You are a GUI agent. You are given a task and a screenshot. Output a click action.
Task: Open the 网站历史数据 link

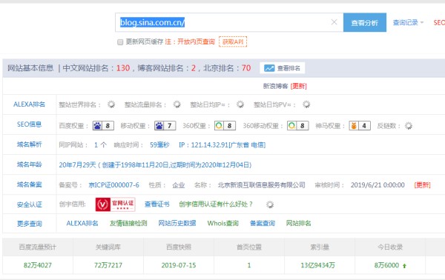click(177, 223)
